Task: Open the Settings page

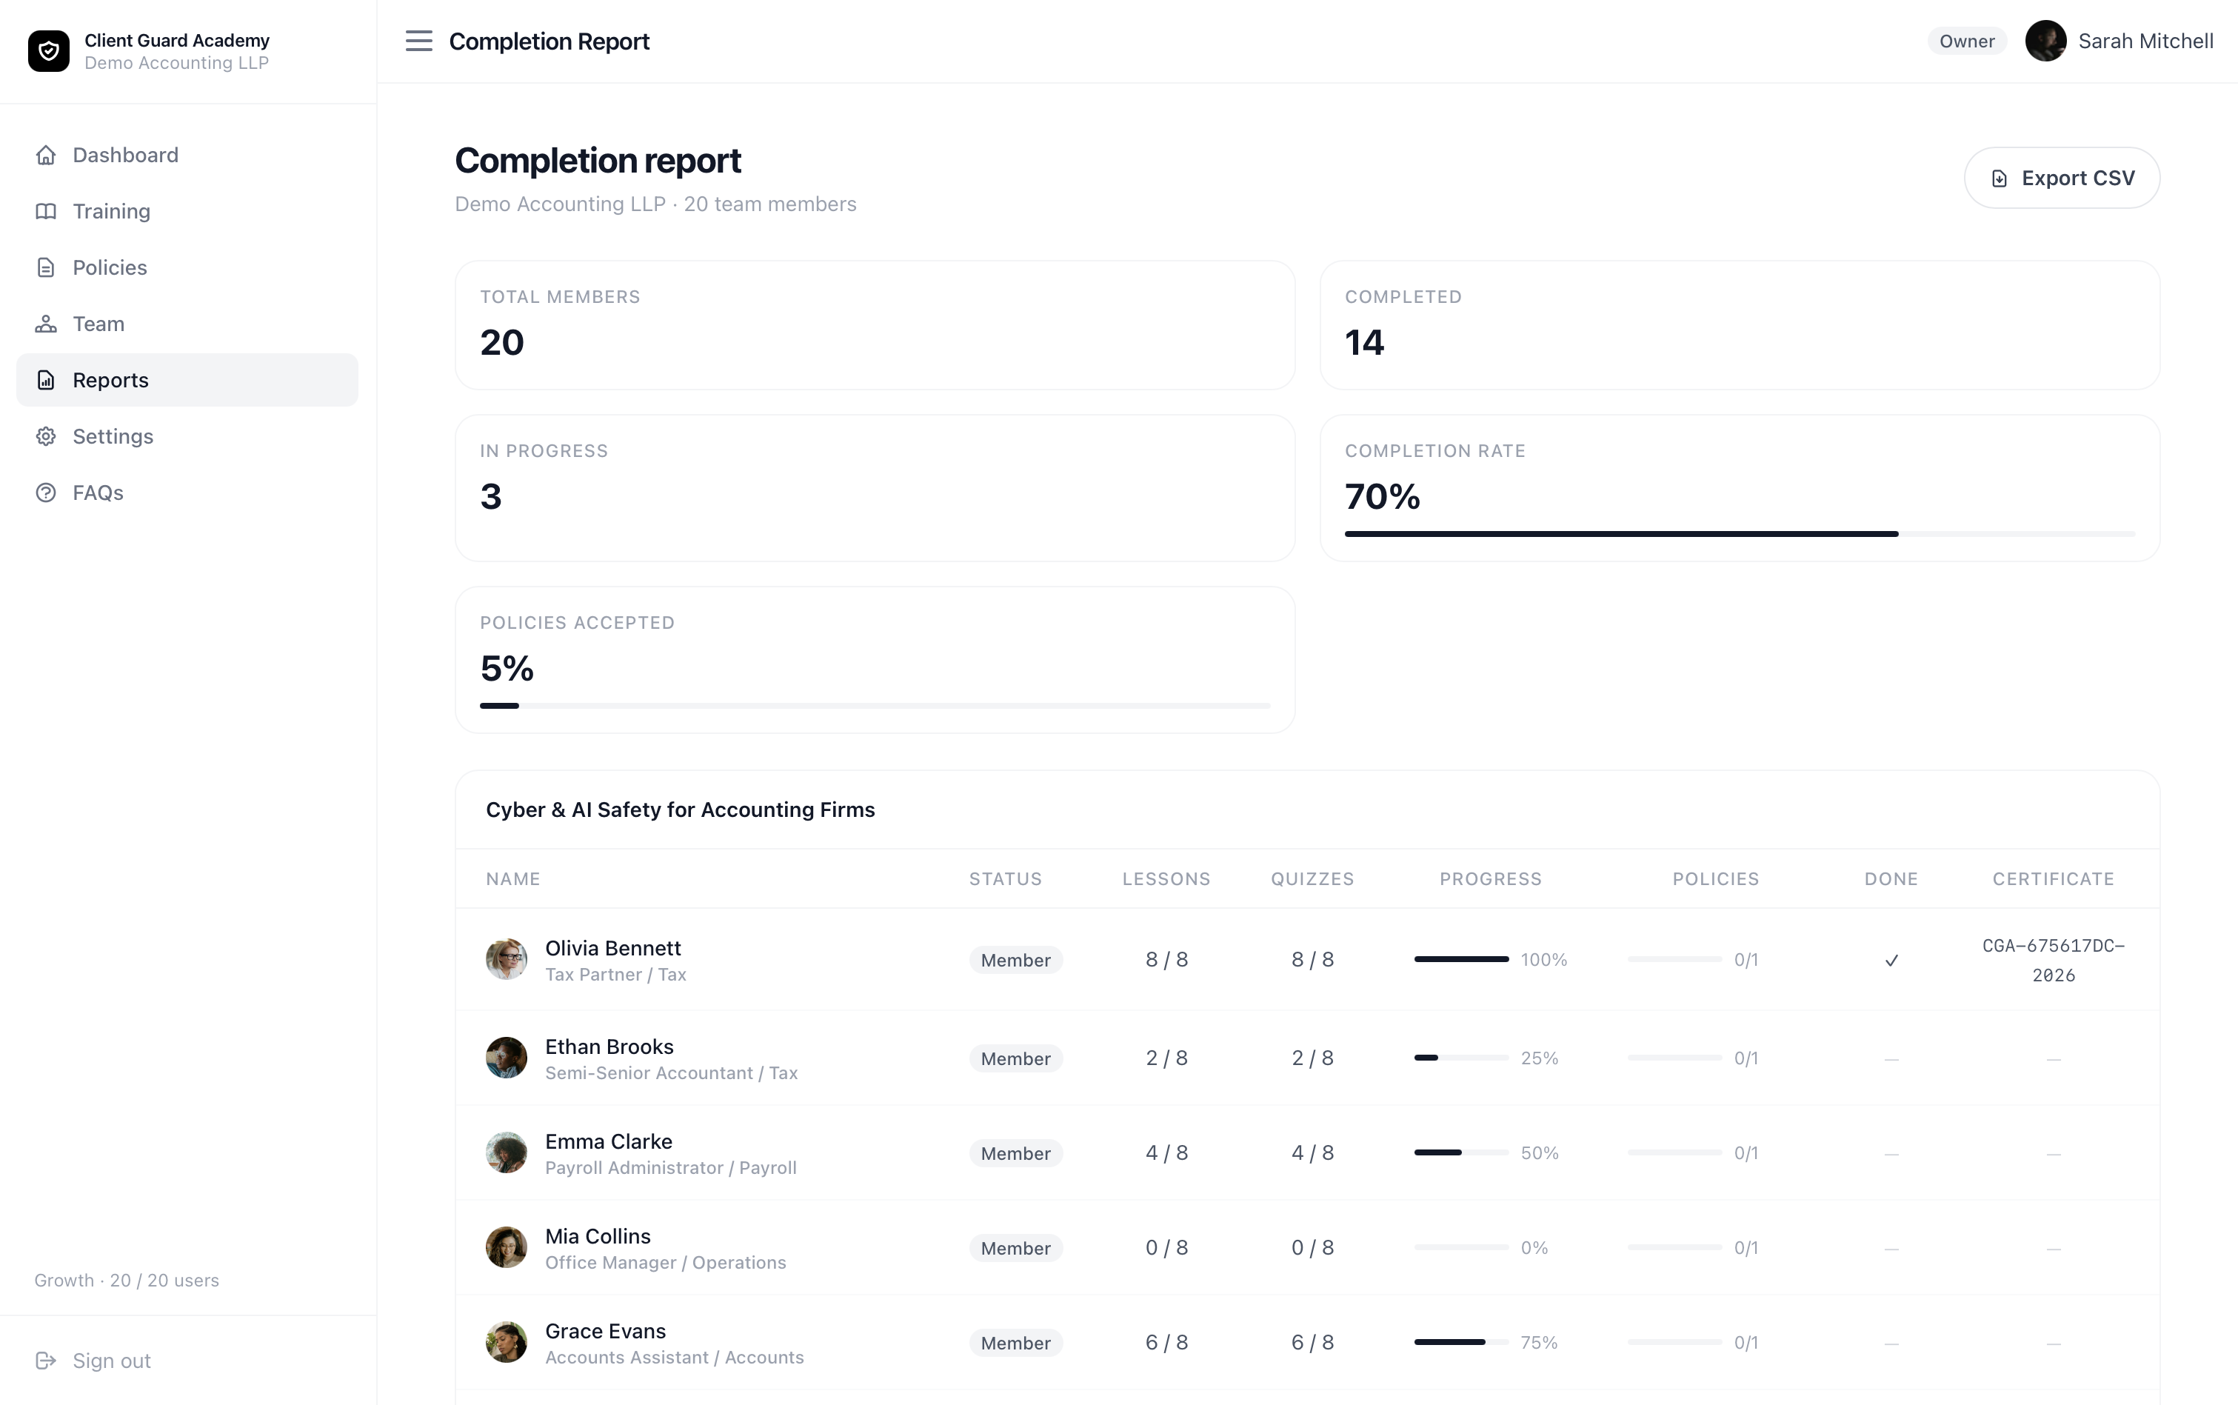Action: pos(187,437)
